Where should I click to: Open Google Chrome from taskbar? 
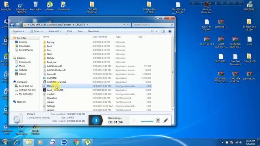click(x=76, y=142)
